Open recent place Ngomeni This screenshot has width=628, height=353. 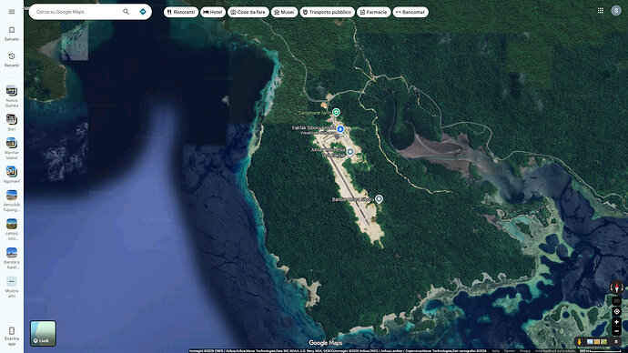[12, 175]
